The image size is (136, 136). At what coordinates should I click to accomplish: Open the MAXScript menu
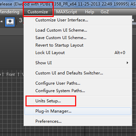pos(67,12)
